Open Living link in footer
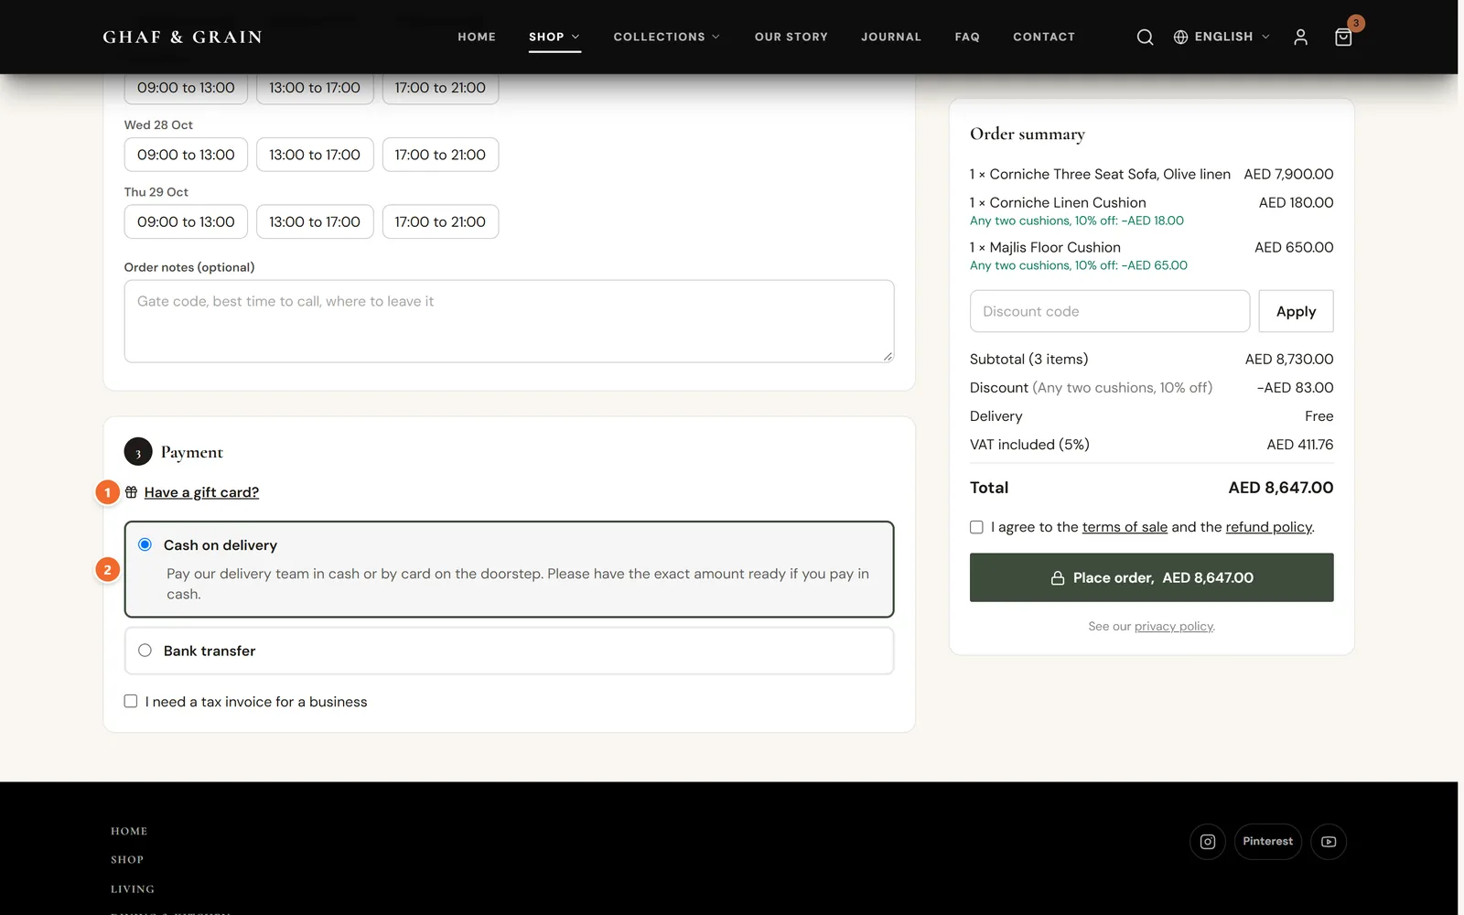Viewport: 1464px width, 915px height. click(133, 888)
